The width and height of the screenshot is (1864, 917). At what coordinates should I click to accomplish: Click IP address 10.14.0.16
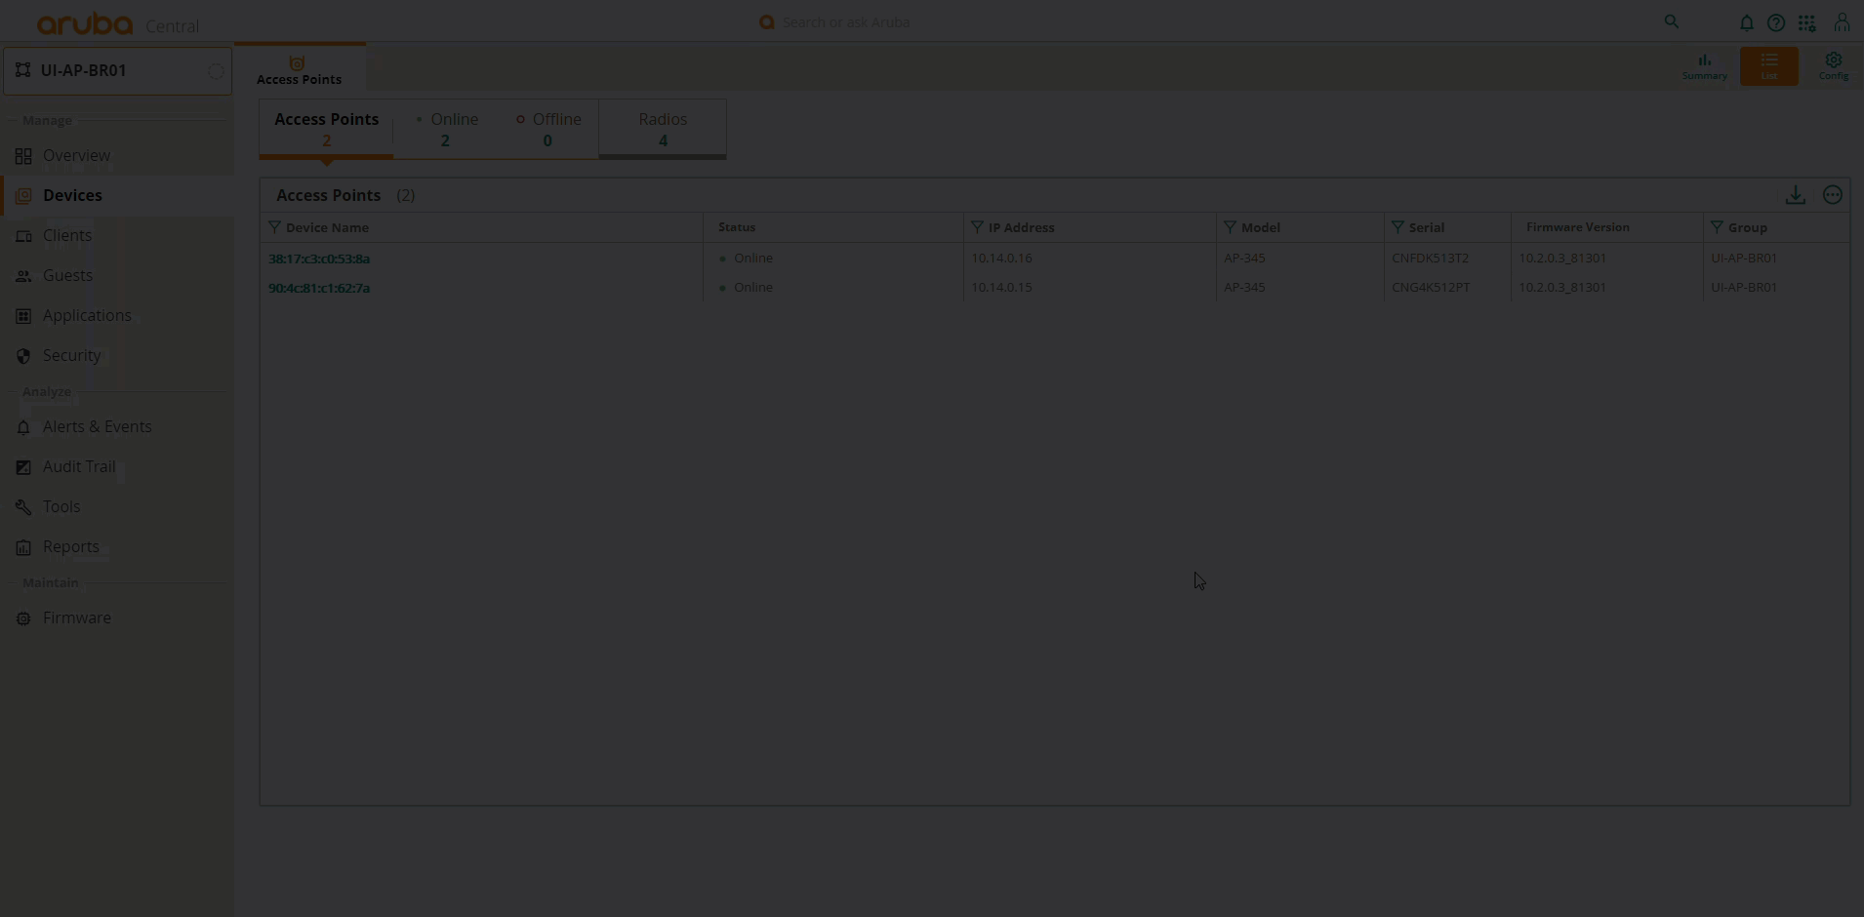point(1001,259)
